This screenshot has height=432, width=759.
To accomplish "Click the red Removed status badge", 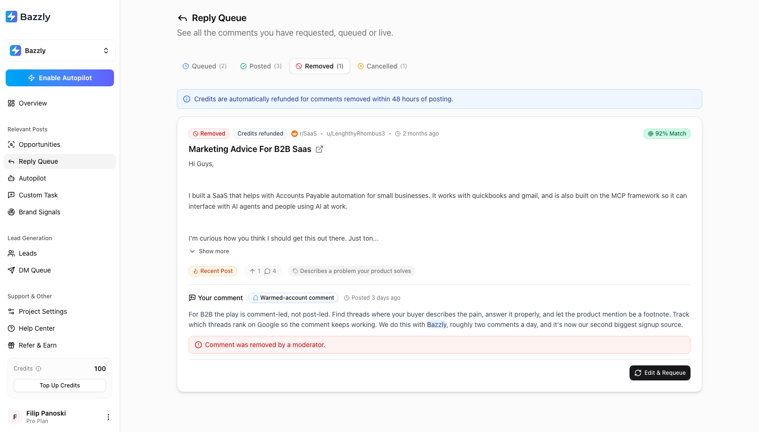I will pos(209,134).
